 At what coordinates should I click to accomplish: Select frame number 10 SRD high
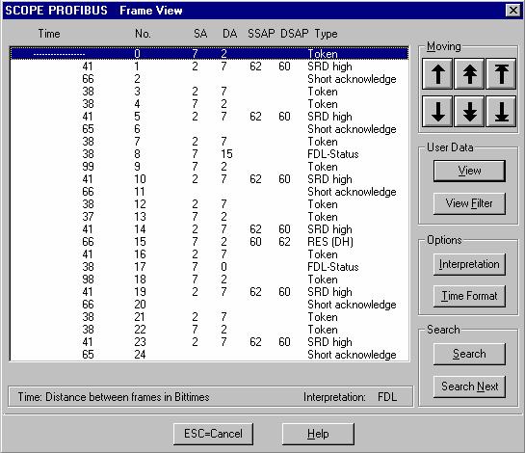[209, 179]
